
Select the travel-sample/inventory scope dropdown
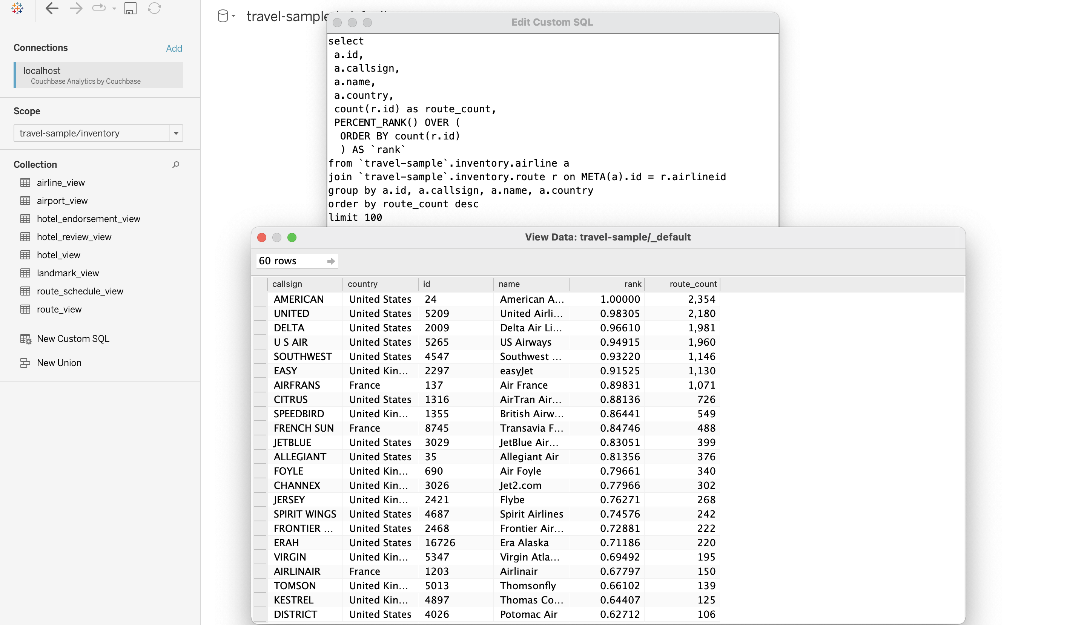pos(98,133)
